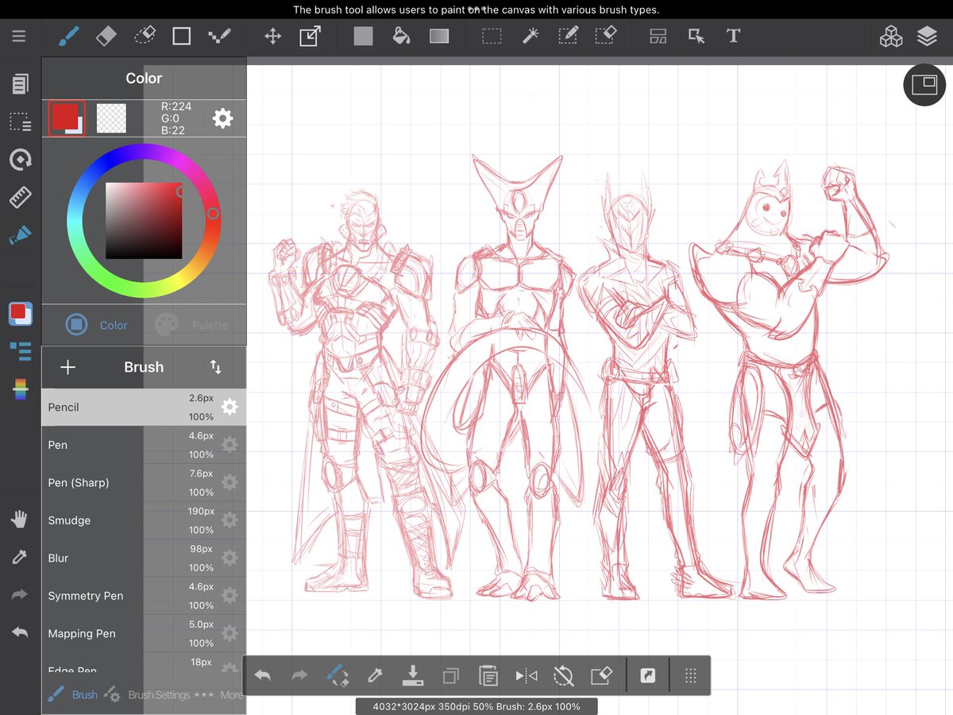The image size is (953, 715).
Task: Select the lasso eraser tool
Action: (x=145, y=37)
